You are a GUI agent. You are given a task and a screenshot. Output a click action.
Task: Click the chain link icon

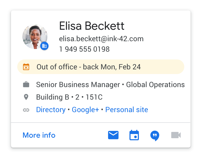click(x=26, y=110)
